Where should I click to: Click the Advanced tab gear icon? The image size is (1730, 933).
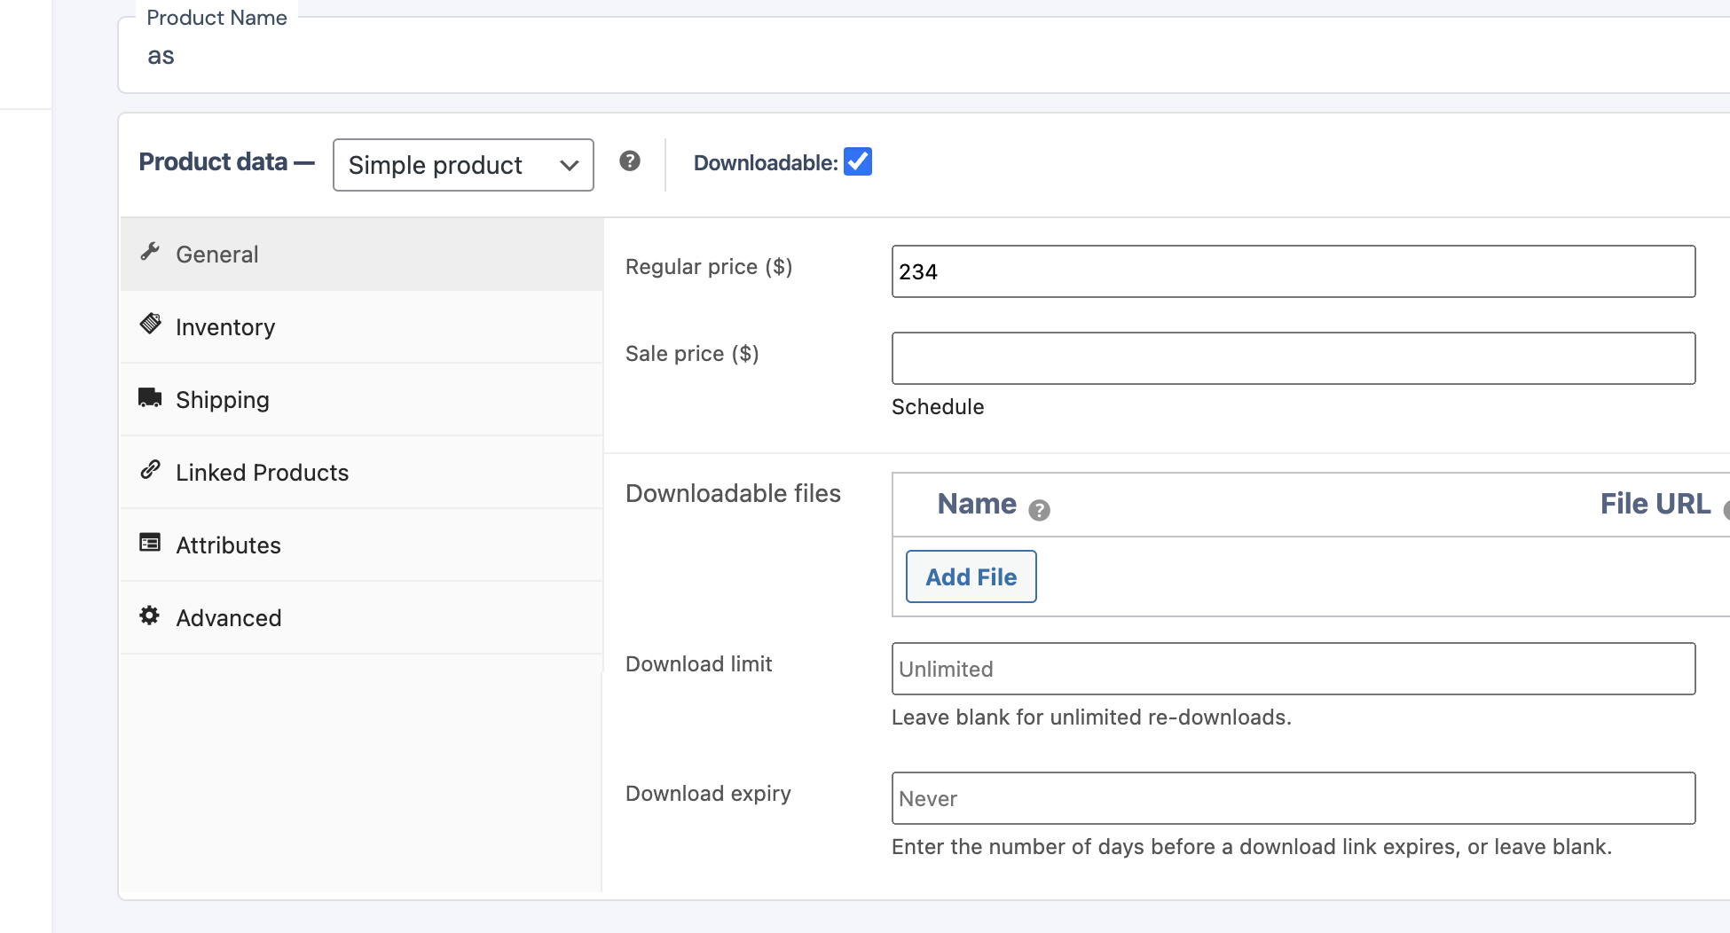tap(150, 615)
